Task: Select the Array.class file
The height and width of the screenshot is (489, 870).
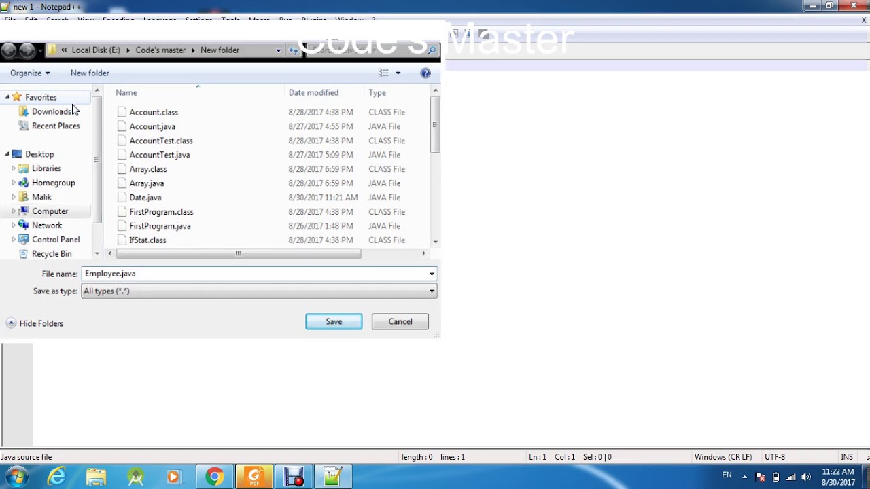Action: (148, 169)
